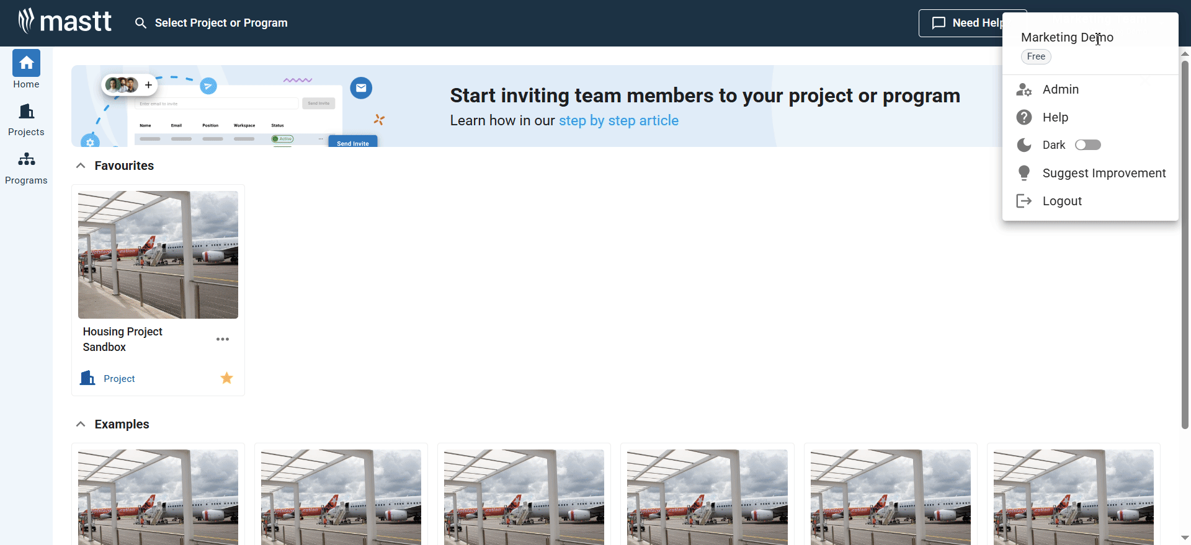Click the search magnifier icon
Image resolution: width=1191 pixels, height=545 pixels.
(x=141, y=23)
